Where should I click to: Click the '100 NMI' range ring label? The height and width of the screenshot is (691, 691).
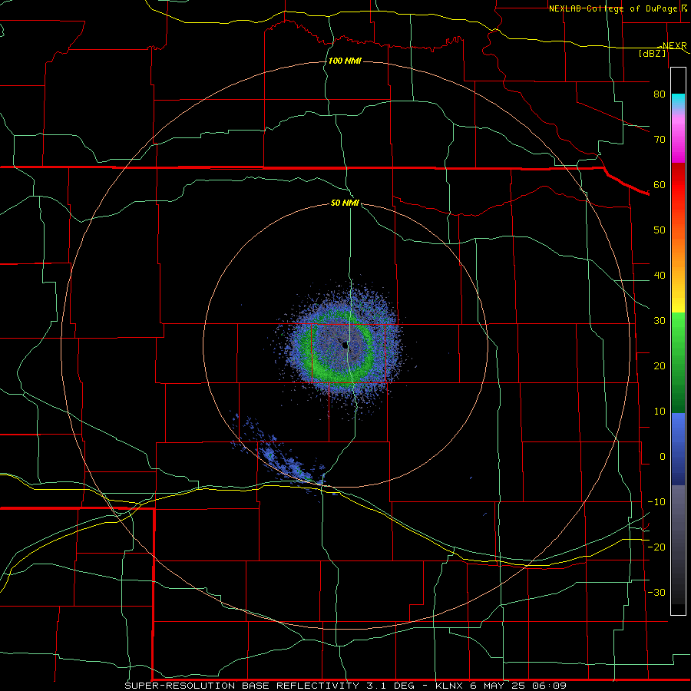345,61
